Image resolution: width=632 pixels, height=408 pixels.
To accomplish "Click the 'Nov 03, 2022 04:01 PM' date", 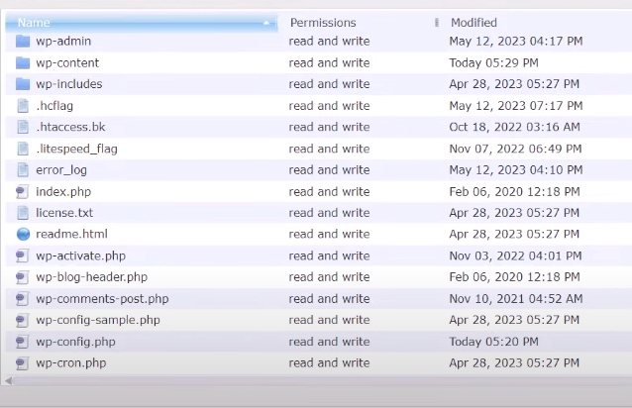I will pyautogui.click(x=515, y=256).
